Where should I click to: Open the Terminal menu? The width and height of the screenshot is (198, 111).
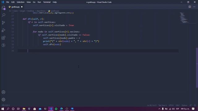[47, 2]
